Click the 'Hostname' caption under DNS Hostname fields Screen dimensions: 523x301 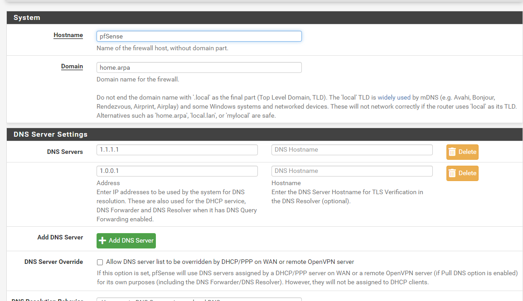coord(286,183)
